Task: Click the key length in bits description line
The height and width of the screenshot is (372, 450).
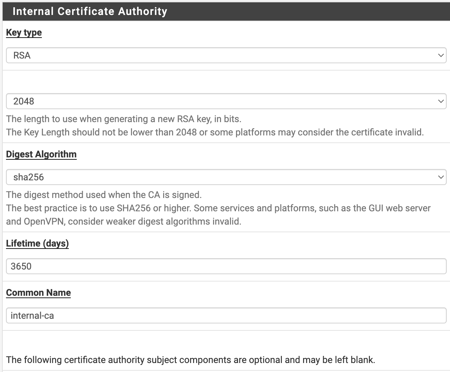Action: pos(124,119)
